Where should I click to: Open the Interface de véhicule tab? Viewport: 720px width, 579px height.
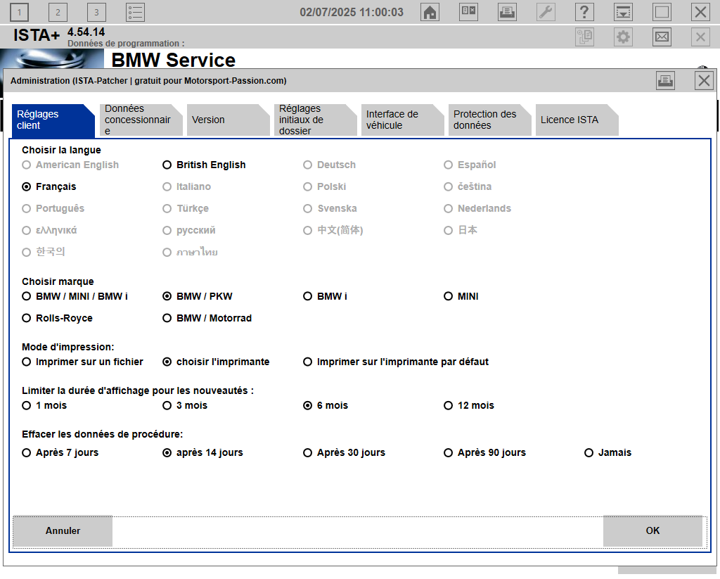coord(402,120)
